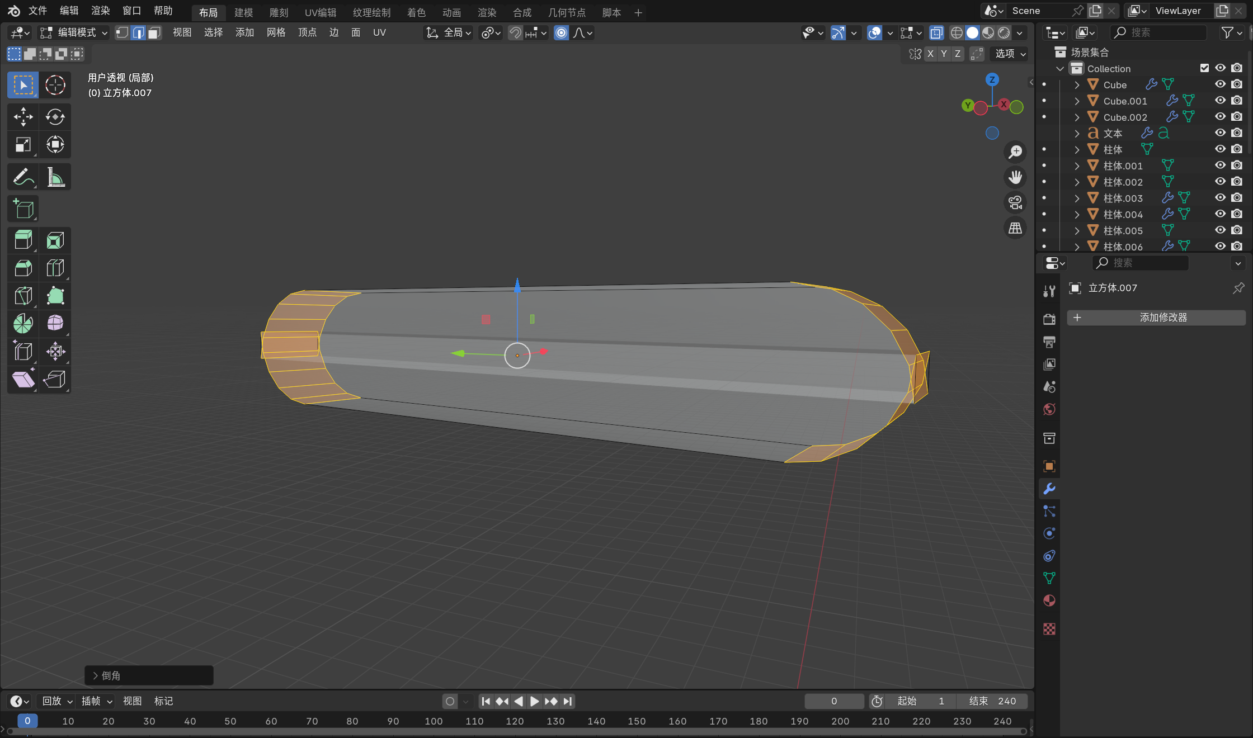The image size is (1253, 738).
Task: Choose the Measure tool
Action: [x=55, y=177]
